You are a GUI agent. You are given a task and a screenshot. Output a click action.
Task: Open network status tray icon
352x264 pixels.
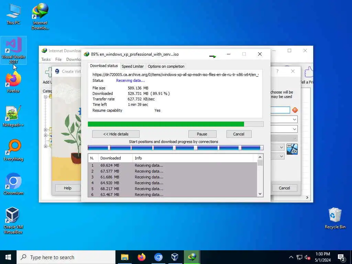[x=299, y=257]
